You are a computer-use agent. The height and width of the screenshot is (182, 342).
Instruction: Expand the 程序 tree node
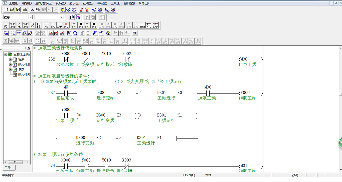pyautogui.click(x=11, y=59)
